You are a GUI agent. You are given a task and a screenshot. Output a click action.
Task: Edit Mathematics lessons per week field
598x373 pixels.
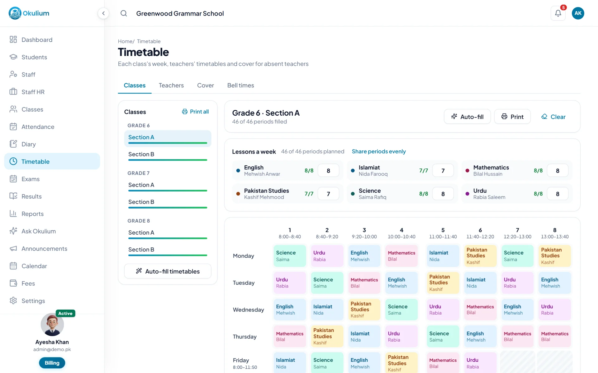point(558,171)
